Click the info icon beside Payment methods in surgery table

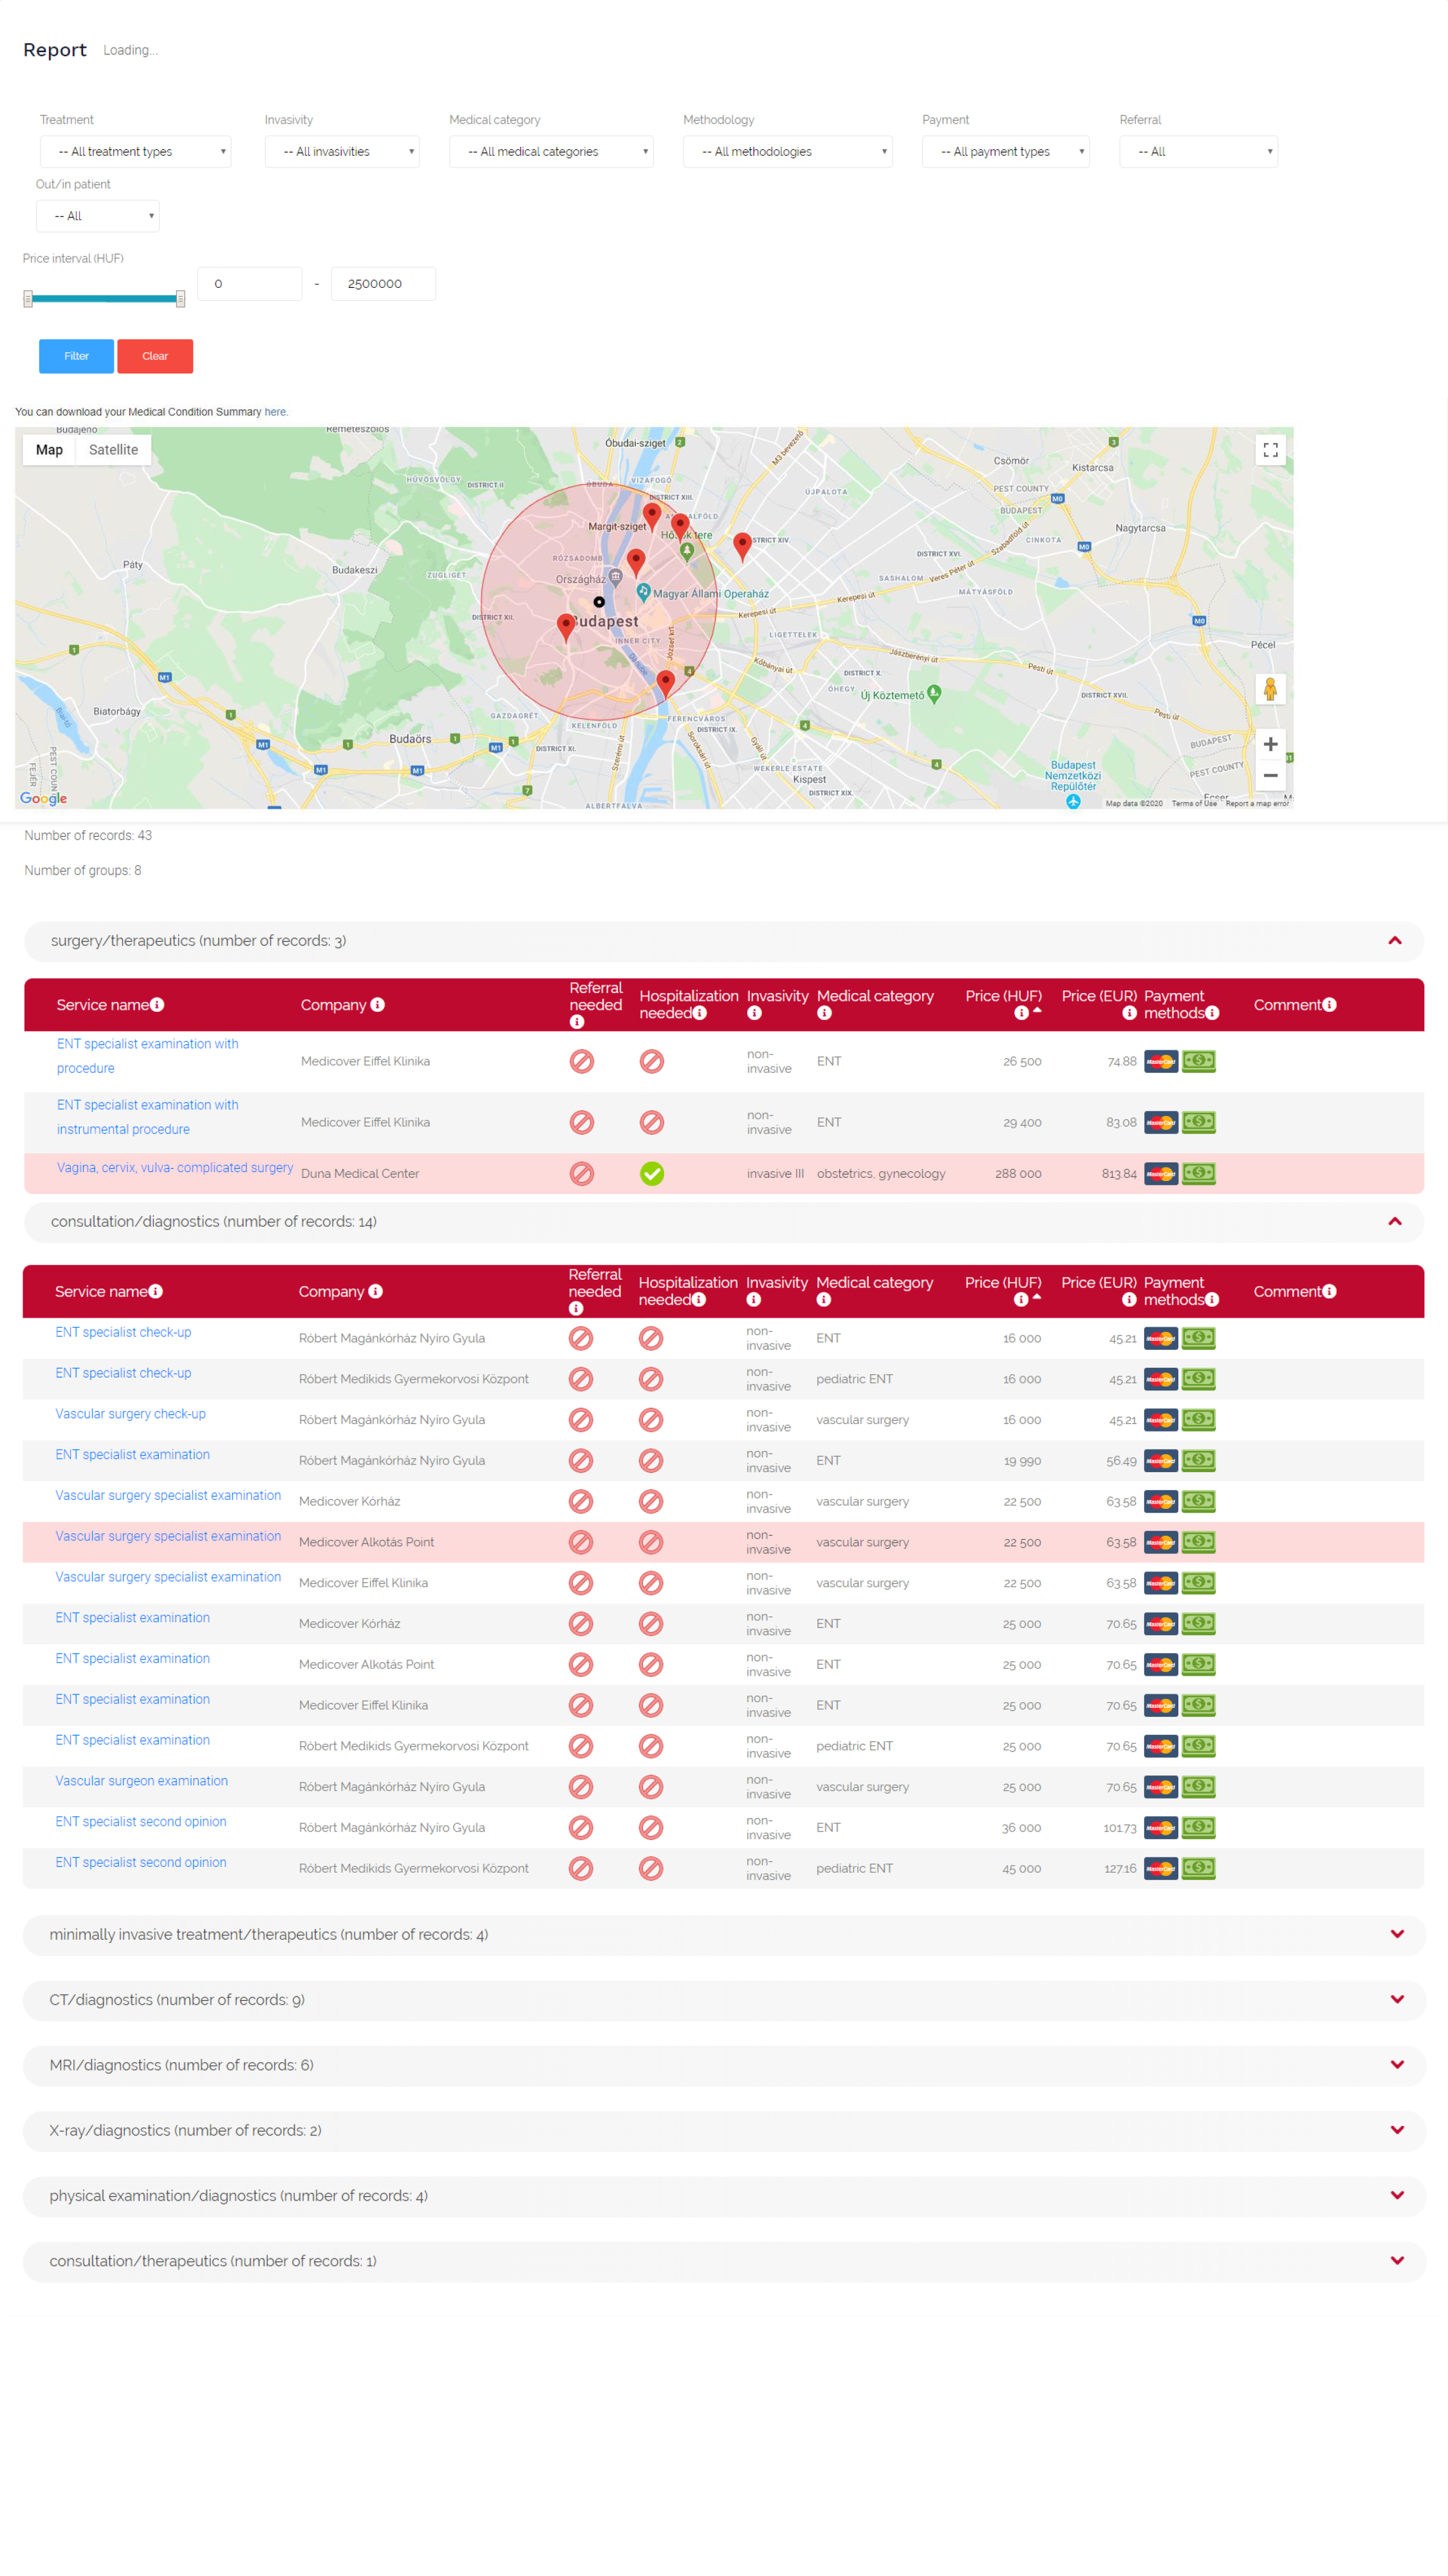[x=1212, y=1013]
